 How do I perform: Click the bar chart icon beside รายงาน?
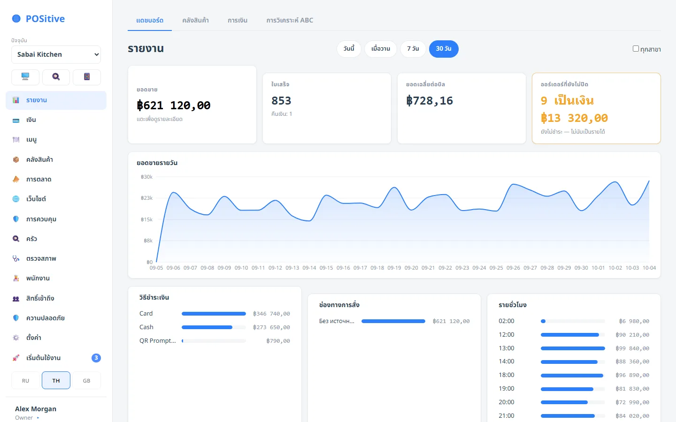tap(16, 100)
